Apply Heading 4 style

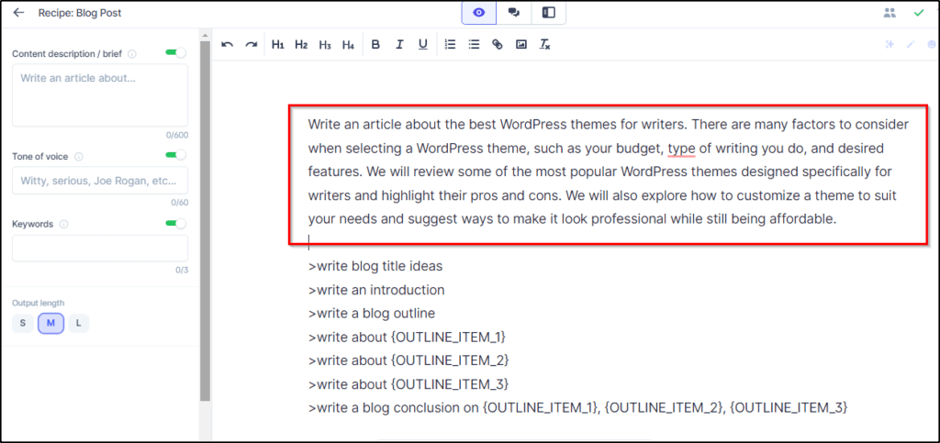pos(348,44)
